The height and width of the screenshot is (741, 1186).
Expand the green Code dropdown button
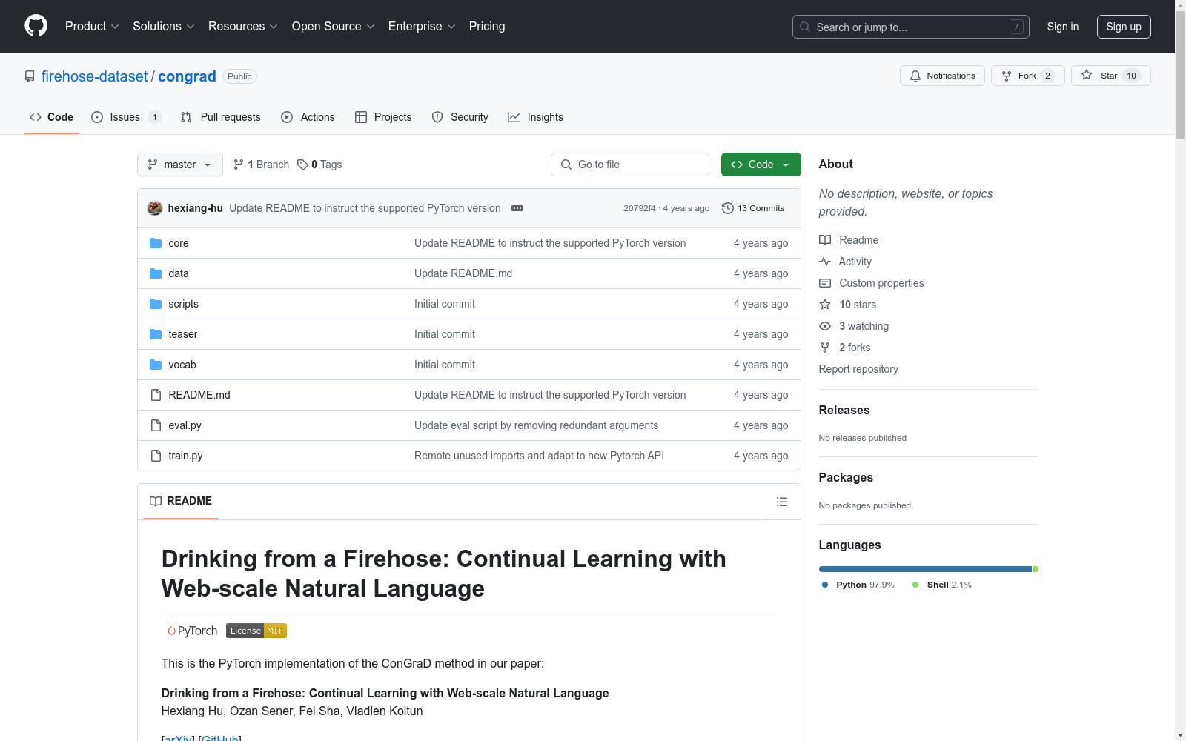pyautogui.click(x=761, y=165)
